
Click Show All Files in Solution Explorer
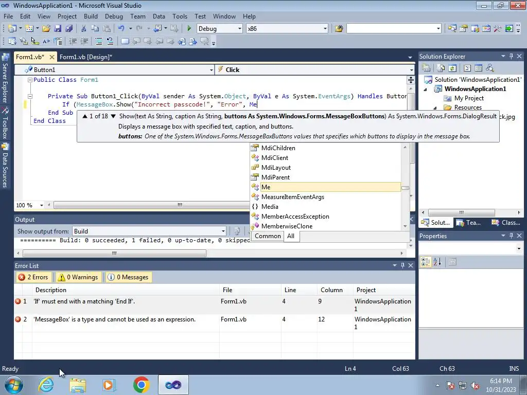point(441,68)
